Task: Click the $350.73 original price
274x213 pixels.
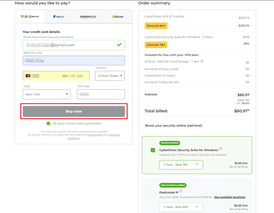Action: coord(244,18)
